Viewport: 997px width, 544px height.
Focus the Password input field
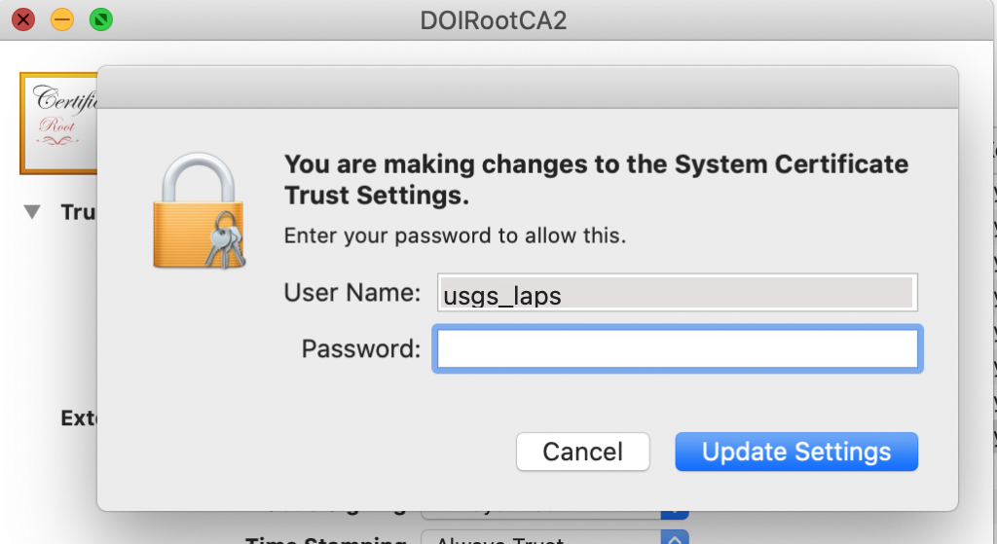click(678, 349)
